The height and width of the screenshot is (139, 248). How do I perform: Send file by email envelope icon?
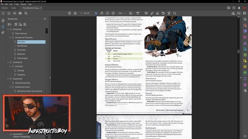pyautogui.click(x=239, y=14)
